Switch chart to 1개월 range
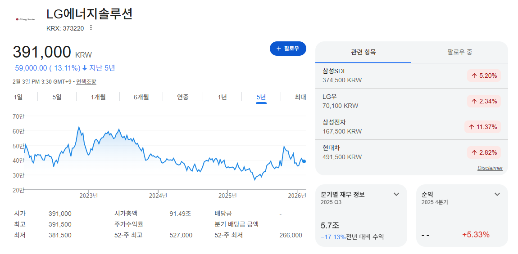Viewport: 518px width, 254px height. [98, 97]
